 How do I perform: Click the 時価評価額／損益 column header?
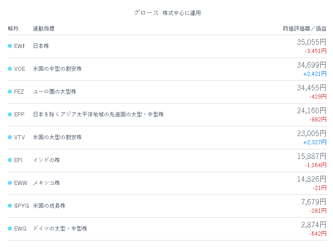tap(305, 28)
